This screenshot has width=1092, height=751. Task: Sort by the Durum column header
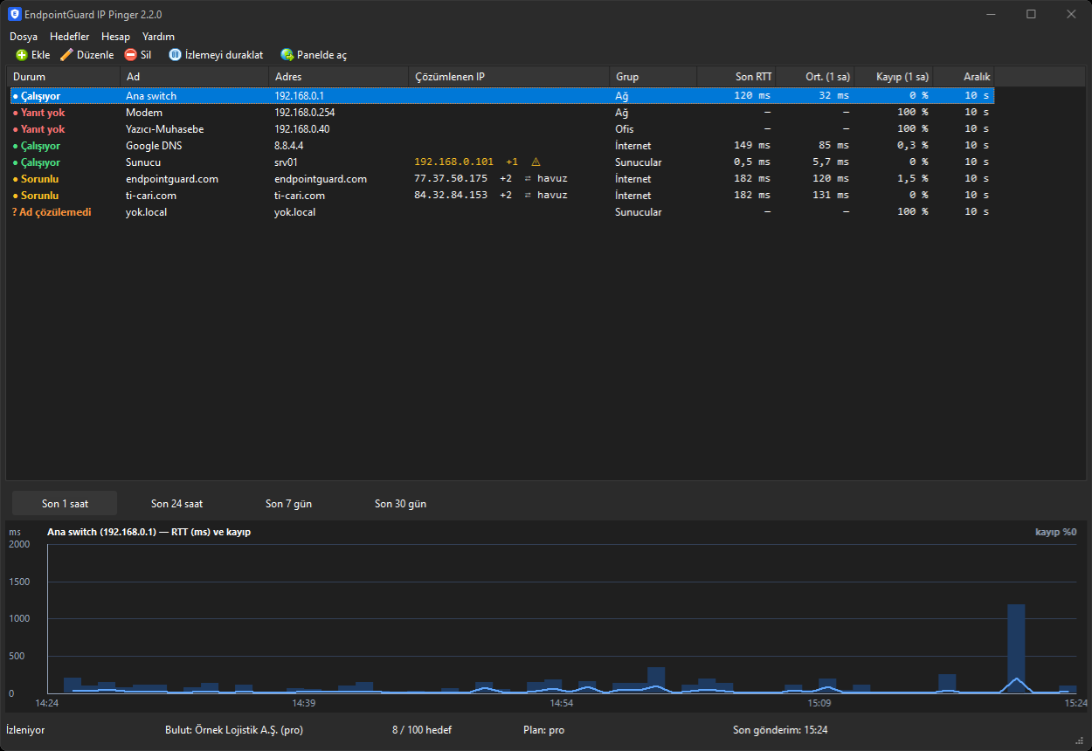(x=63, y=77)
